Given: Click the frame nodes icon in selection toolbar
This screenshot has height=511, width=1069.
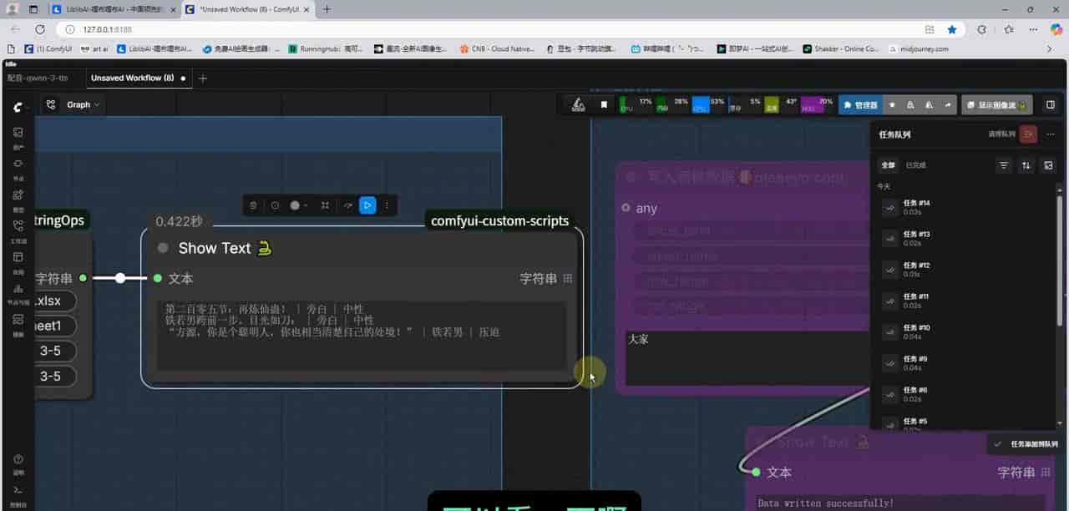Looking at the screenshot, I should pyautogui.click(x=325, y=205).
